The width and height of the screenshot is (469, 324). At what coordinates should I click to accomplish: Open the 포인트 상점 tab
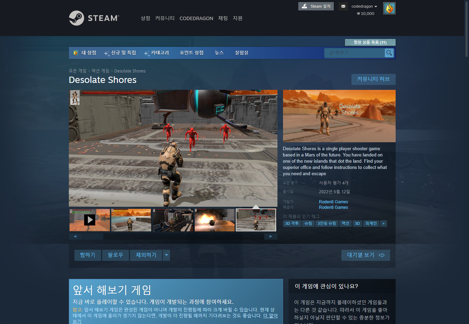192,53
